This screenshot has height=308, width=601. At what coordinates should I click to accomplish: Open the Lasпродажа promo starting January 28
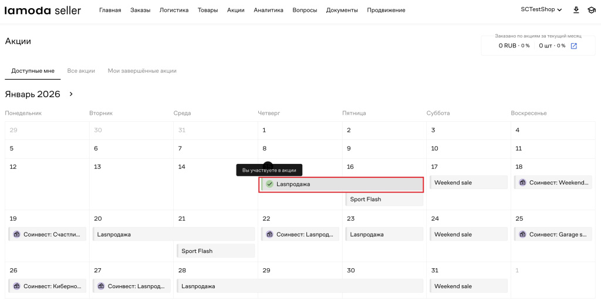(x=300, y=286)
